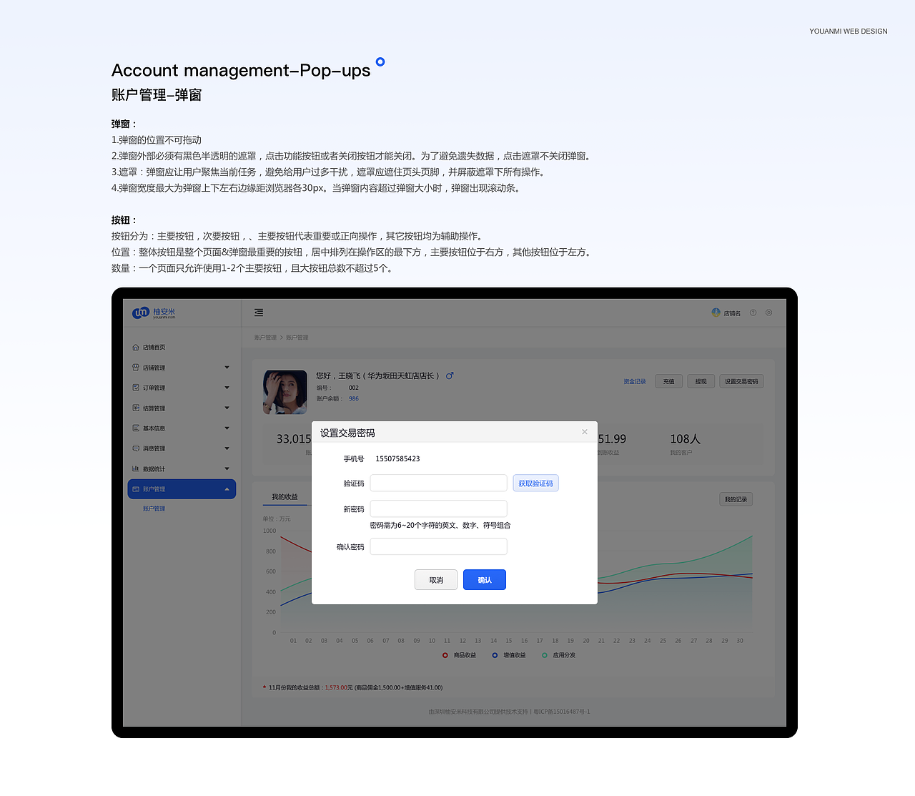Click the 我的记录 button

pos(736,499)
